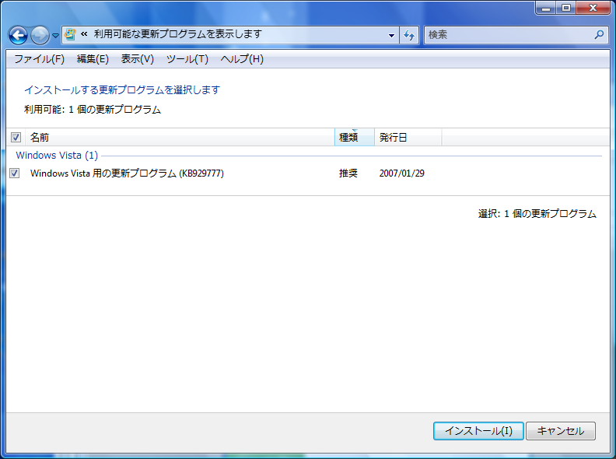Open the recent pages dropdown arrow

pos(55,36)
